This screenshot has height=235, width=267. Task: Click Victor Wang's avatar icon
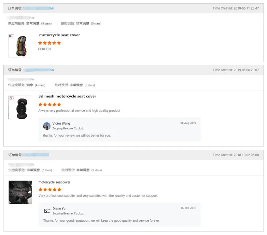coord(47,126)
